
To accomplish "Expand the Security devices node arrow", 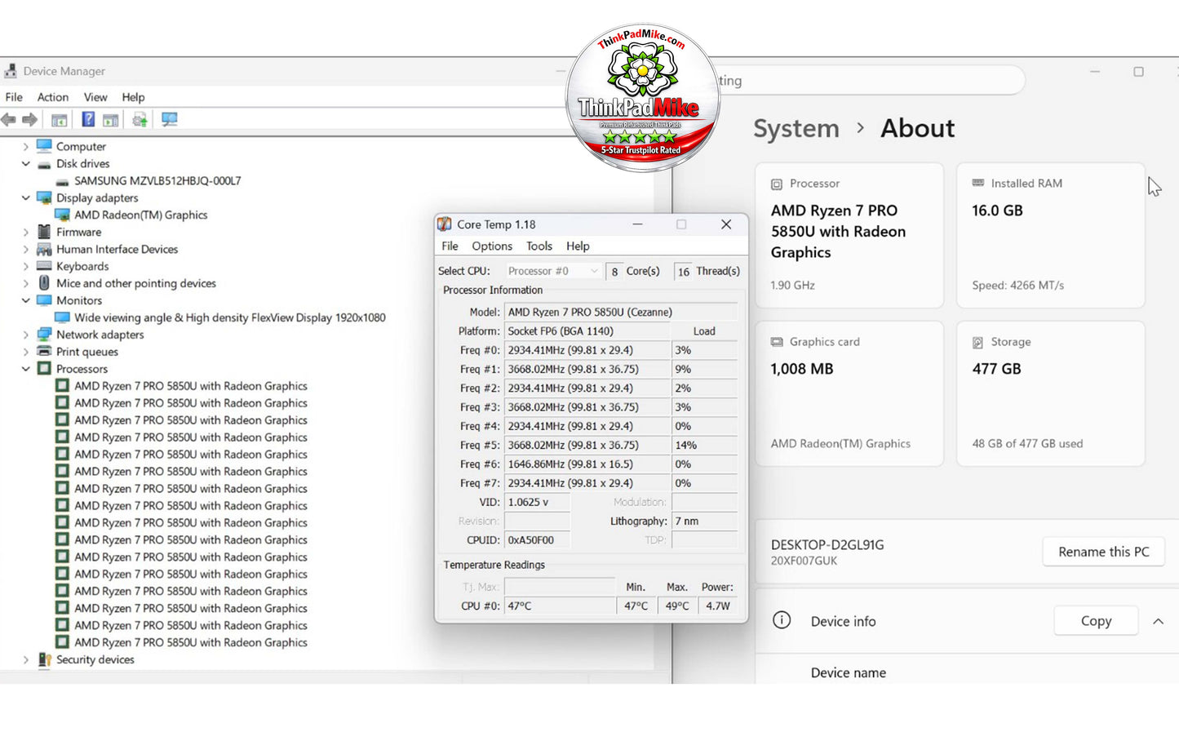I will pyautogui.click(x=25, y=659).
